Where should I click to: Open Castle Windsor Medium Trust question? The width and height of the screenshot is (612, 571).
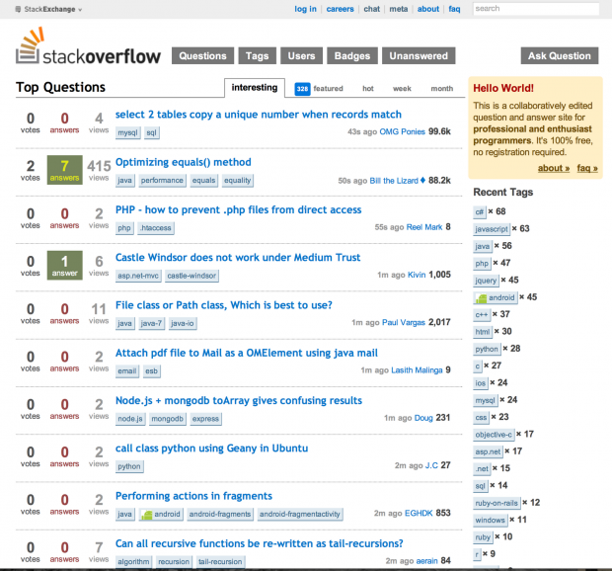238,258
